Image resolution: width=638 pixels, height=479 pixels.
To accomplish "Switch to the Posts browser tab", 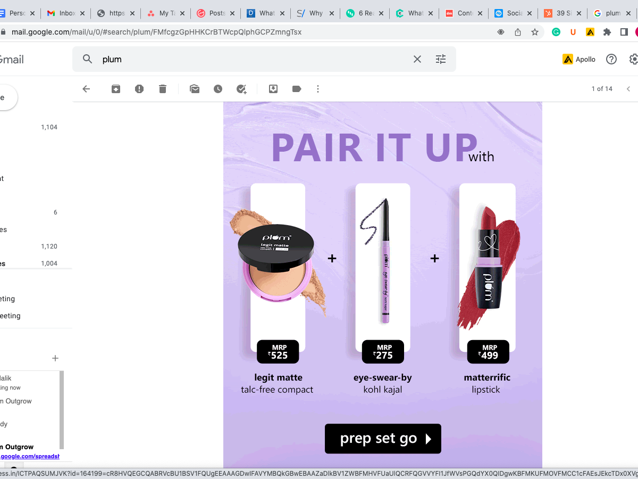I will coord(213,13).
